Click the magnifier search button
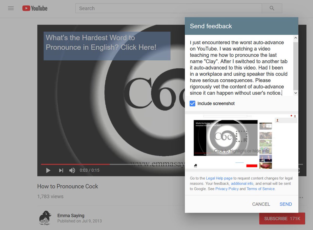Screen dimensions: 313x230 click(272, 8)
